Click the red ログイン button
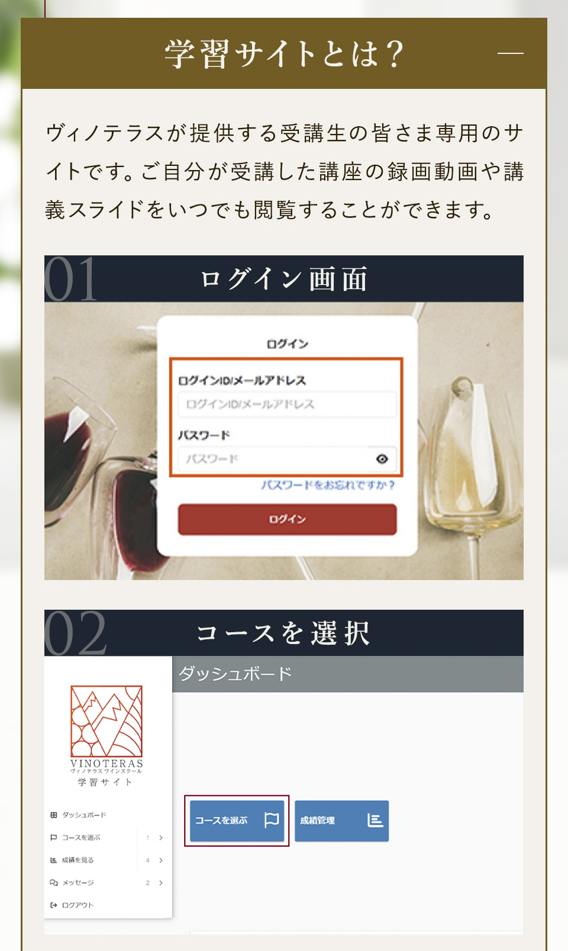Image resolution: width=568 pixels, height=951 pixels. pos(287,519)
